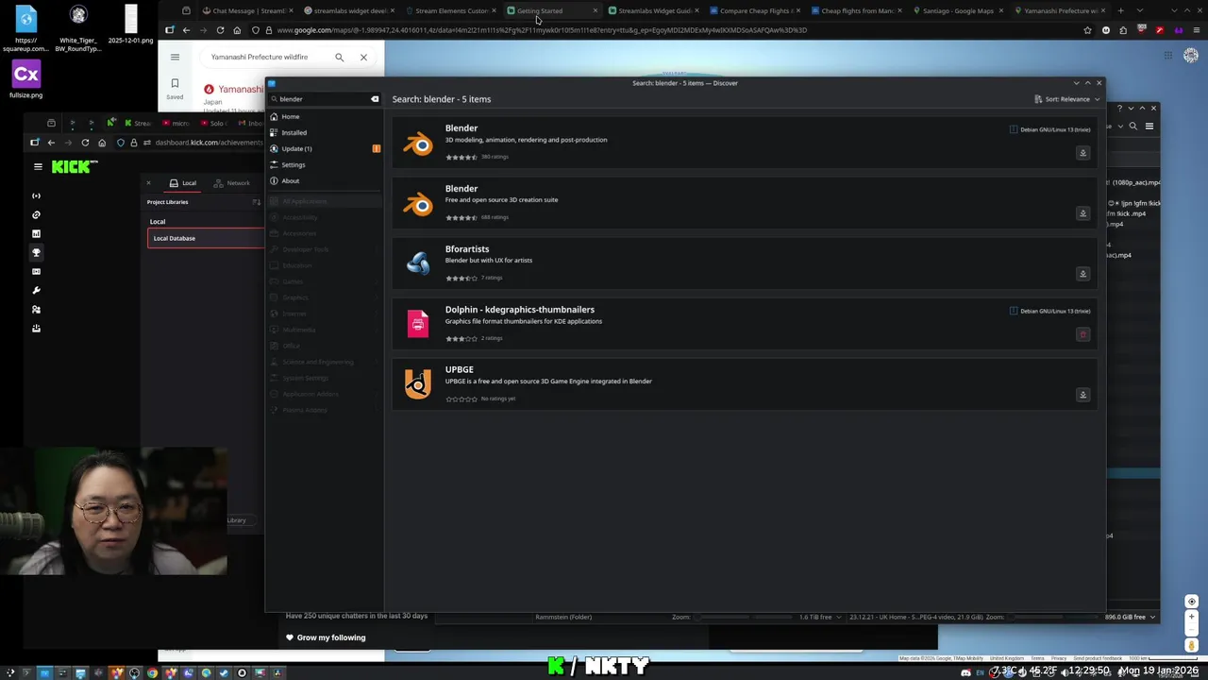
Task: Open fullsize.png desktop file
Action: (x=25, y=79)
